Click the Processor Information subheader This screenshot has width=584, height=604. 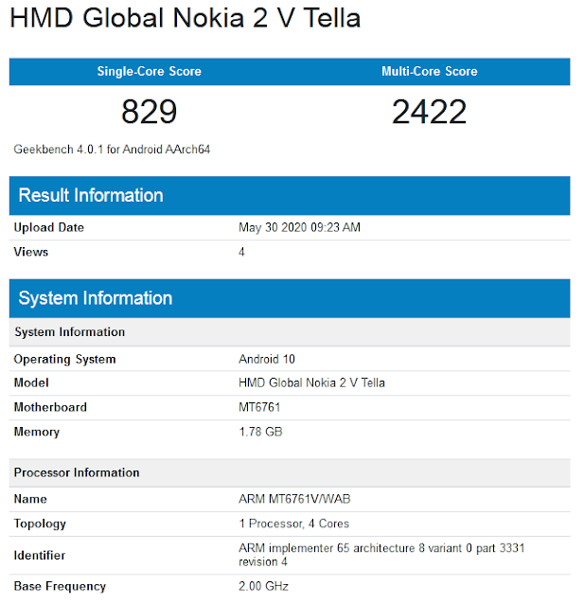coord(290,472)
